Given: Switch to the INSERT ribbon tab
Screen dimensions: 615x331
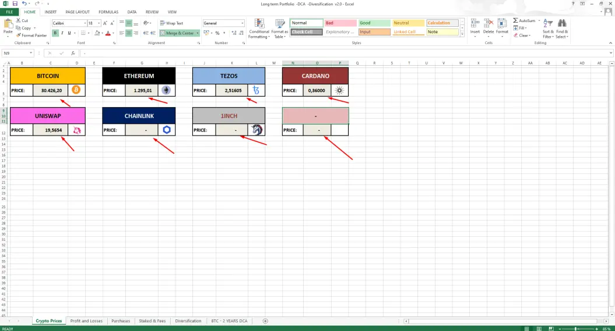Looking at the screenshot, I should (50, 12).
